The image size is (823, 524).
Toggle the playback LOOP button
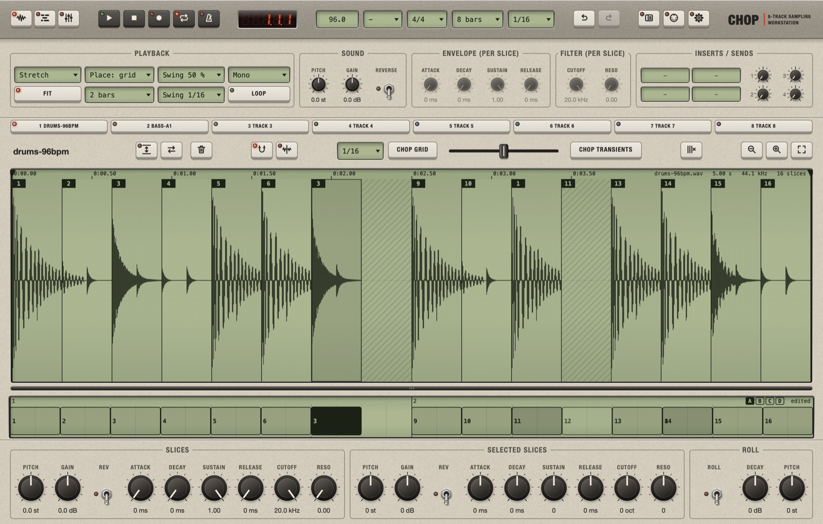tap(259, 94)
